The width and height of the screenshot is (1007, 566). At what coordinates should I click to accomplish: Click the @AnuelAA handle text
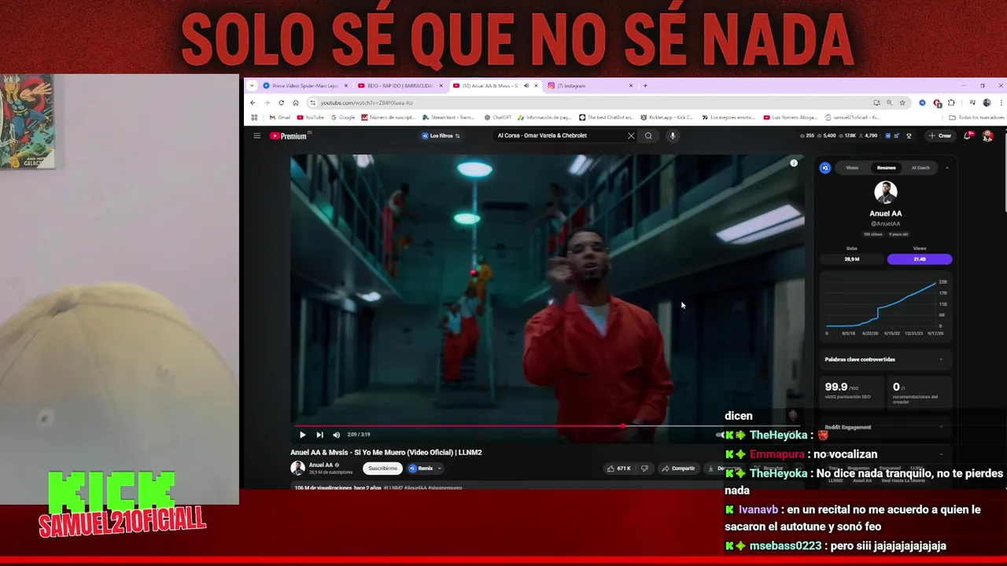pos(886,224)
